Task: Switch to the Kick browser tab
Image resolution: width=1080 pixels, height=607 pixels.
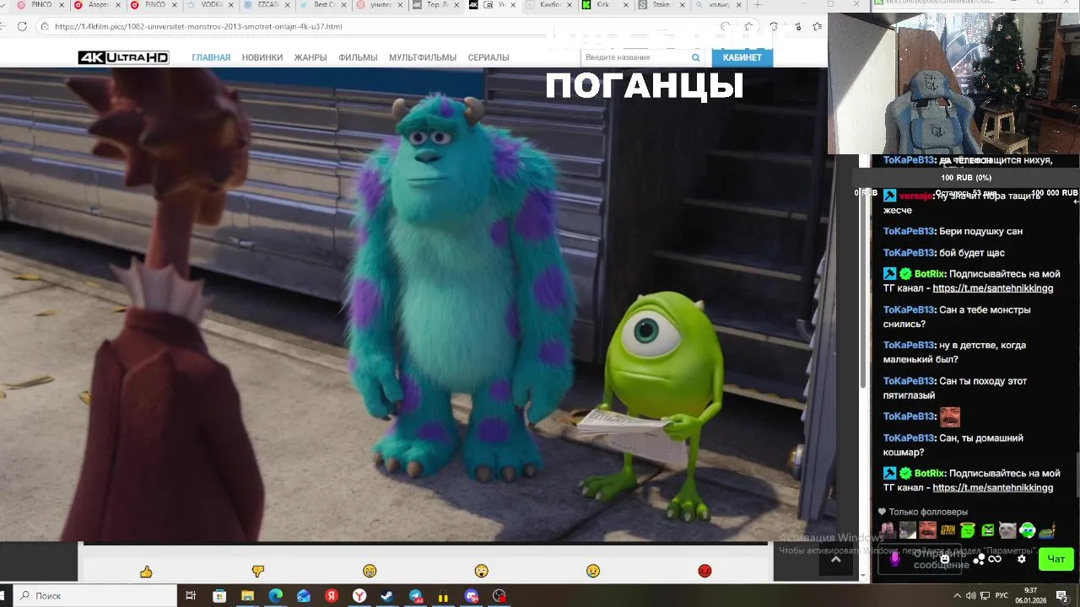Action: [606, 5]
